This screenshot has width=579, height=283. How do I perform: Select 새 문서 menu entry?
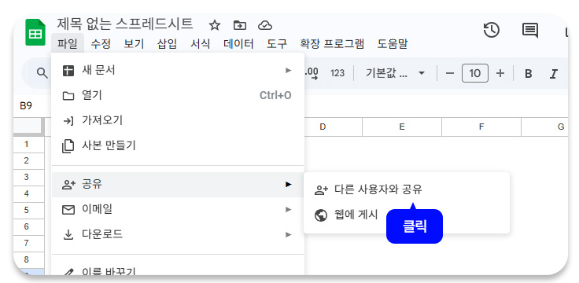point(178,70)
